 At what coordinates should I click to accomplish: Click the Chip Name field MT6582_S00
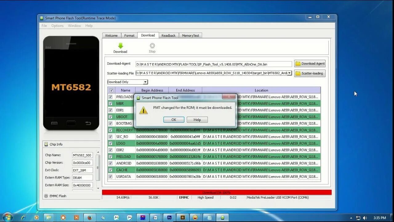tap(82, 155)
